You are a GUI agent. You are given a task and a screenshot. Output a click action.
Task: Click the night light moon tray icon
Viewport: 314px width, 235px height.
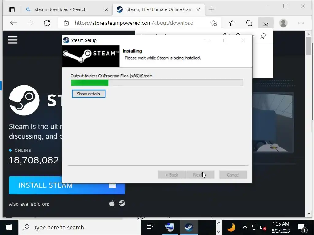(231, 227)
